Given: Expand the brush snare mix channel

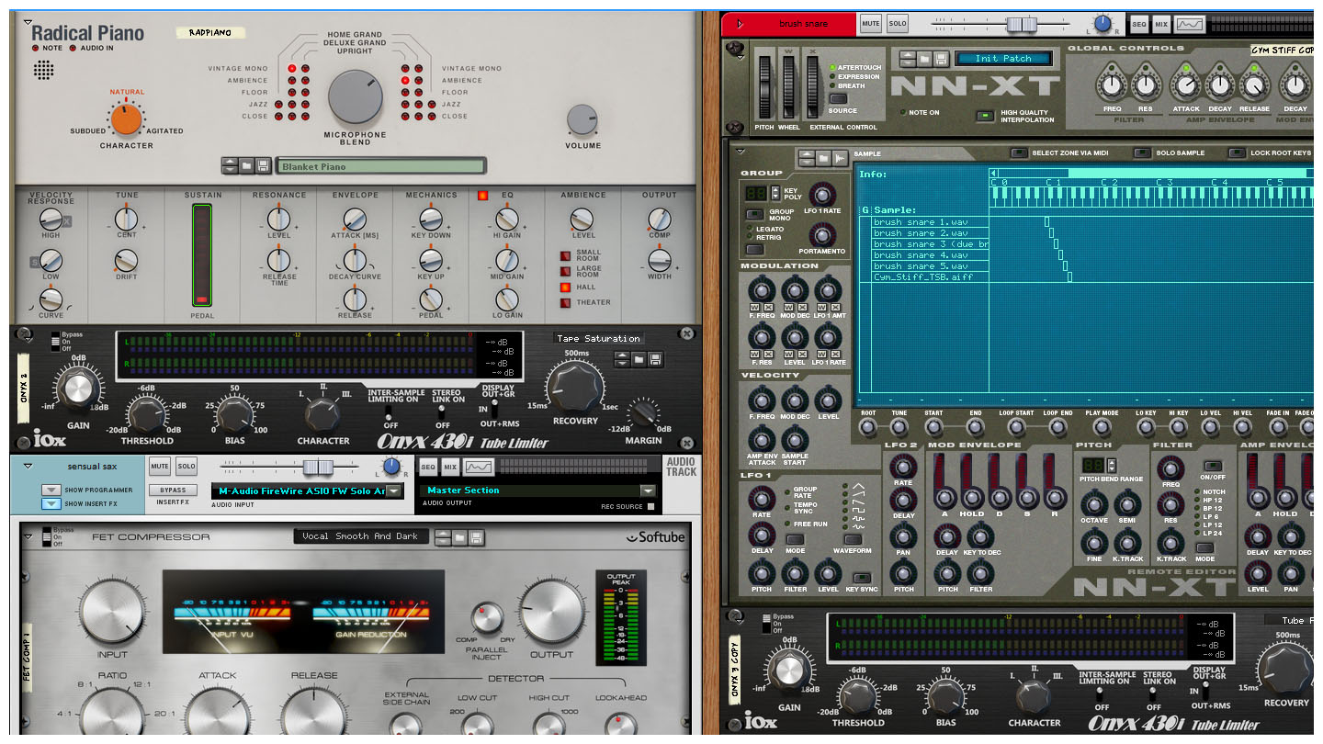Looking at the screenshot, I should [x=740, y=24].
